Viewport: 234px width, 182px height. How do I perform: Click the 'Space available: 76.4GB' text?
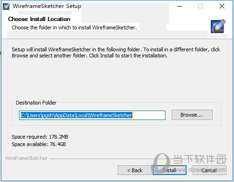coord(39,144)
